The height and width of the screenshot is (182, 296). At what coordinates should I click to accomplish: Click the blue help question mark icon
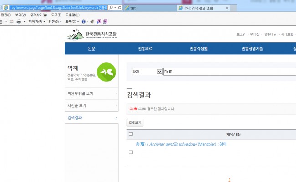[x=83, y=21]
